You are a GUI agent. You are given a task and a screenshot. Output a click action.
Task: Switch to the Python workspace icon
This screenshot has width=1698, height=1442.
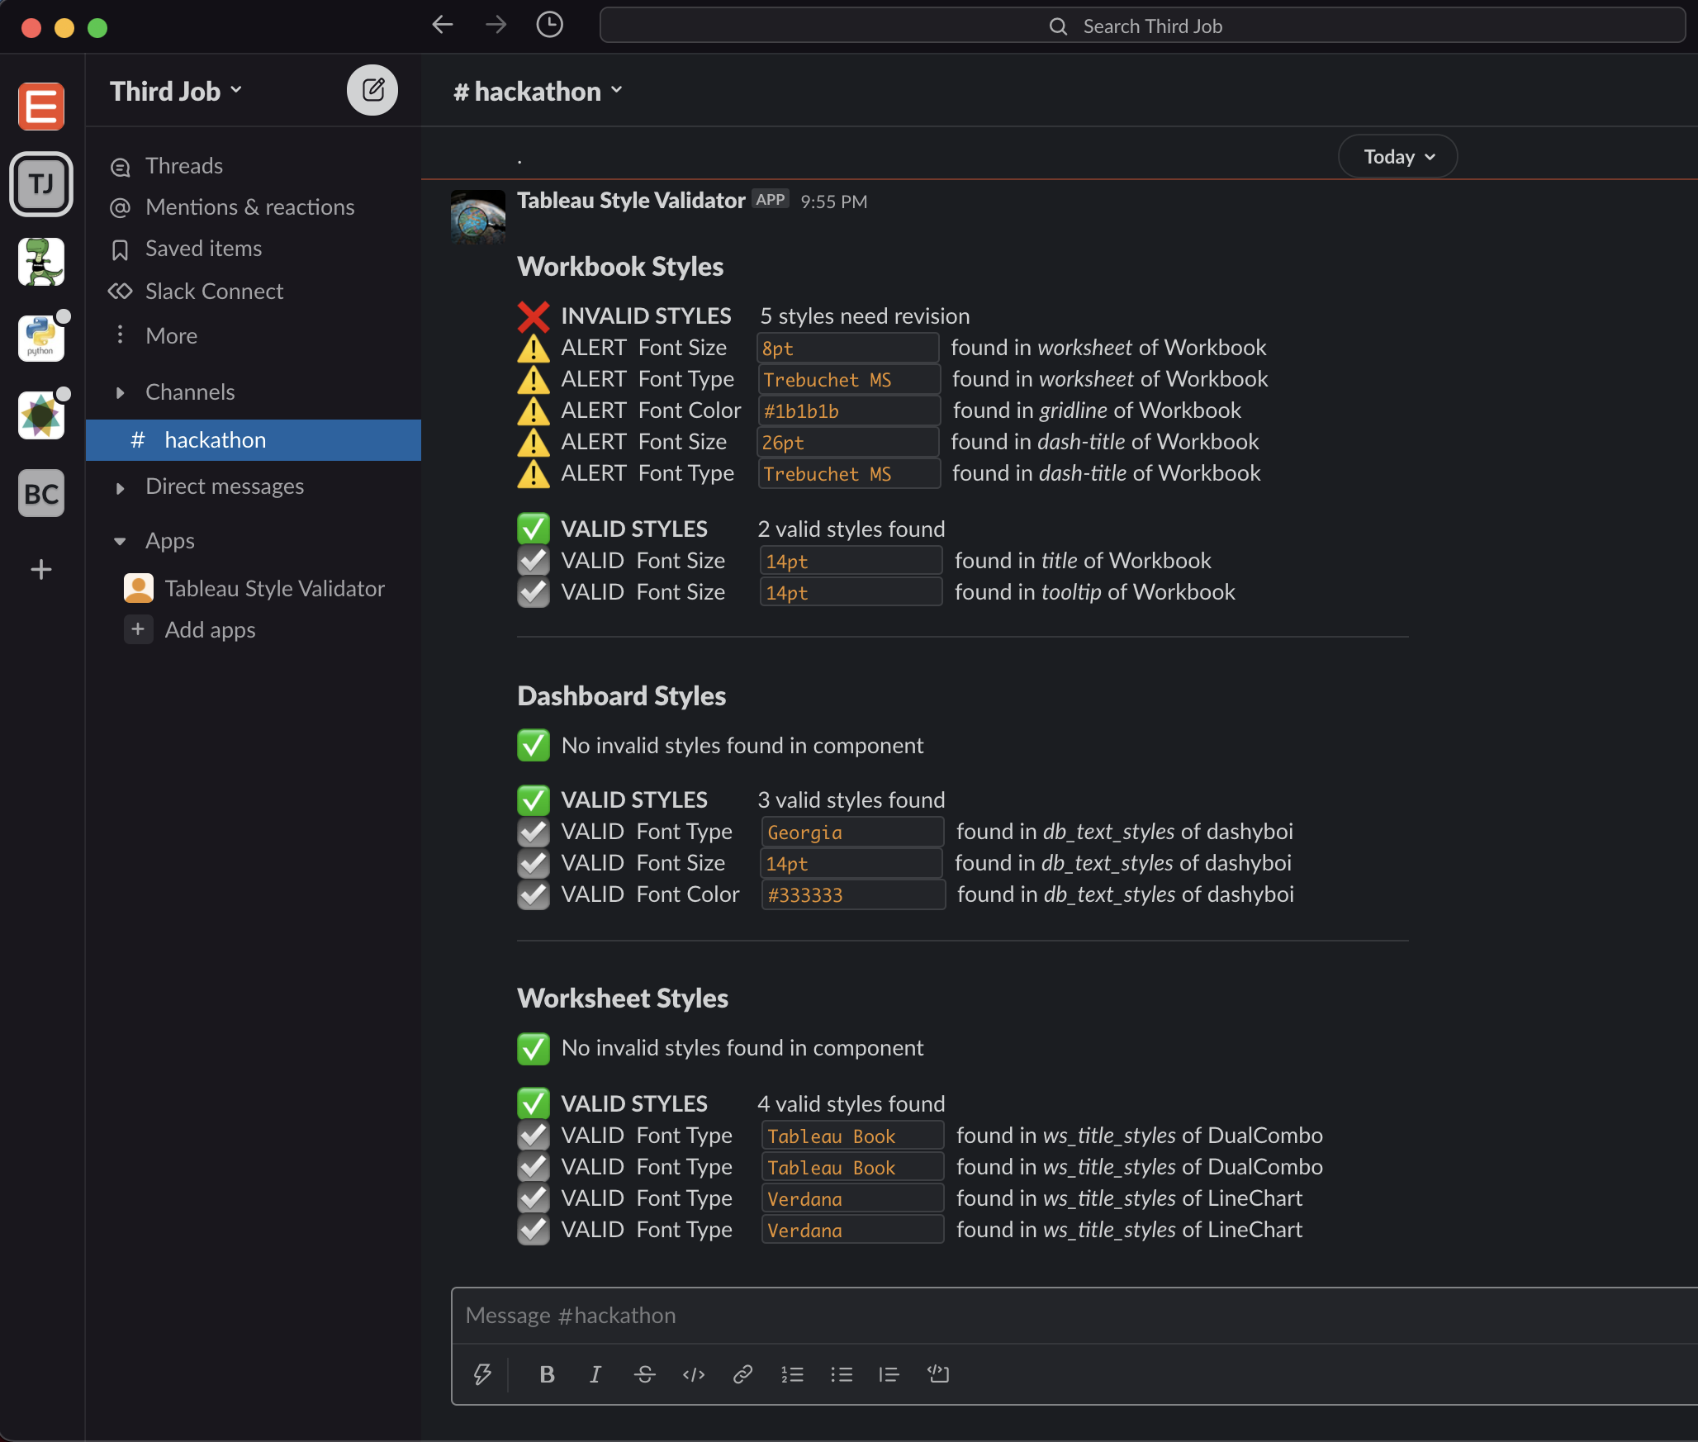tap(40, 339)
